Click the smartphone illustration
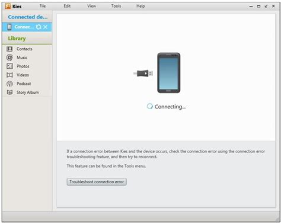Viewport: 281px width, 223px height. click(x=168, y=73)
